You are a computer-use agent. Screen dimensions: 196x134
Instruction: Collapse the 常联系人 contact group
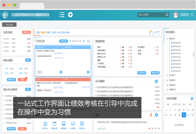click(x=167, y=38)
